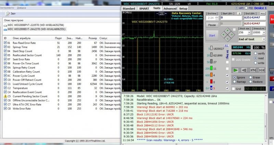Enable the PIO mode radio button
Viewport: 274px width, 145px height.
pos(247,8)
